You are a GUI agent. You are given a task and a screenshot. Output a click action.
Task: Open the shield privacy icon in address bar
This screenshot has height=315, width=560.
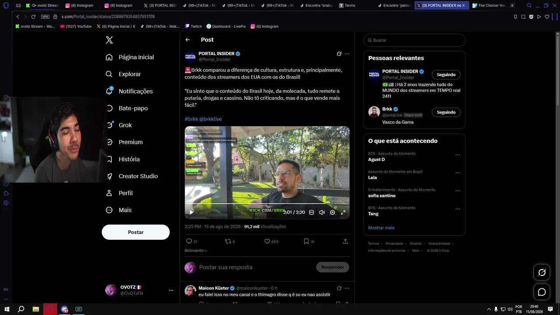point(531,17)
